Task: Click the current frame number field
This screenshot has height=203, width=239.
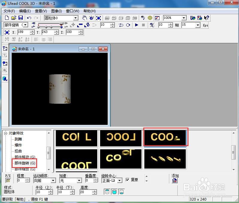Action: tap(105, 25)
